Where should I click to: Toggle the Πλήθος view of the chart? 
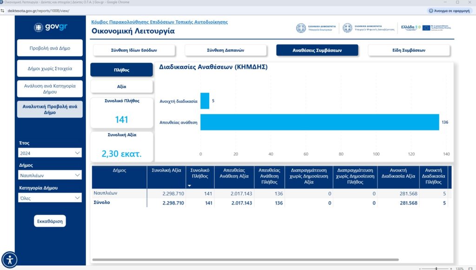pyautogui.click(x=121, y=70)
